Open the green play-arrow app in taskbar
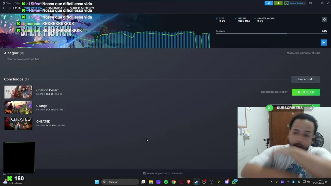331x186 pixels. pyautogui.click(x=219, y=182)
